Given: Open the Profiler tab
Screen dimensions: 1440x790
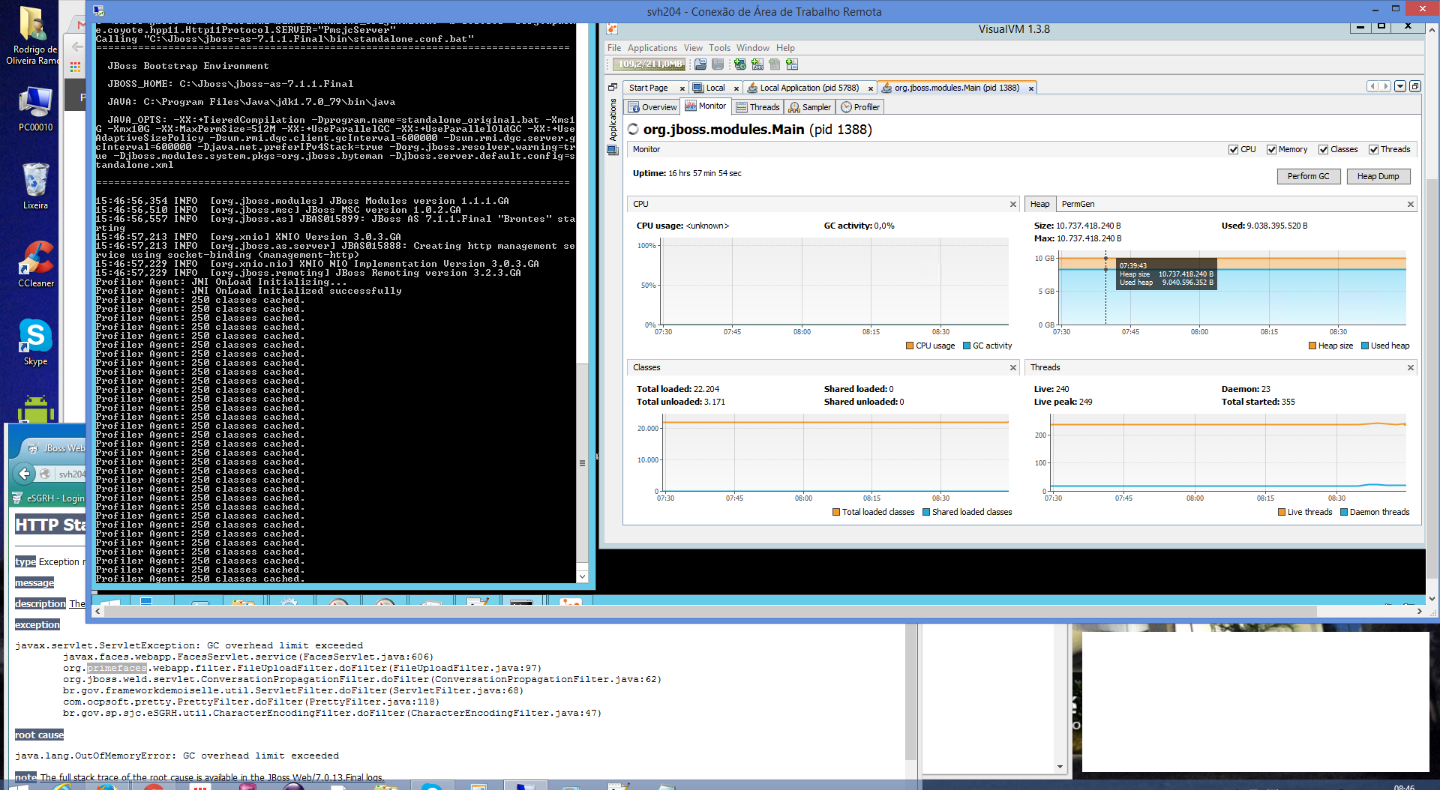Looking at the screenshot, I should click(860, 107).
